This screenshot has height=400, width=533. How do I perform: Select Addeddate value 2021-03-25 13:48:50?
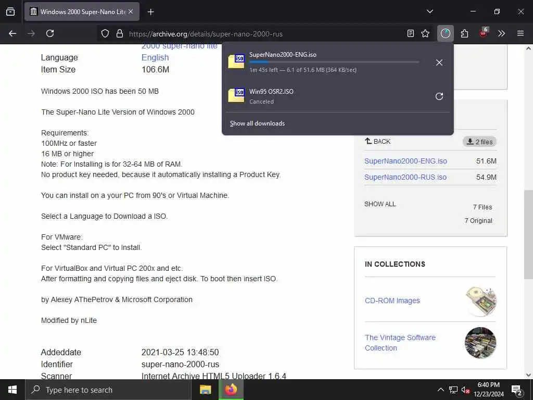click(x=180, y=353)
